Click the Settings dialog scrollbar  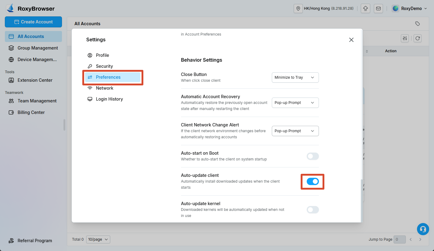(361, 201)
